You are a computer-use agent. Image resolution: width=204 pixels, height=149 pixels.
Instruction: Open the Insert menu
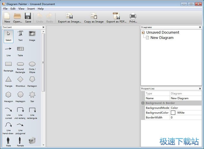click(31, 9)
